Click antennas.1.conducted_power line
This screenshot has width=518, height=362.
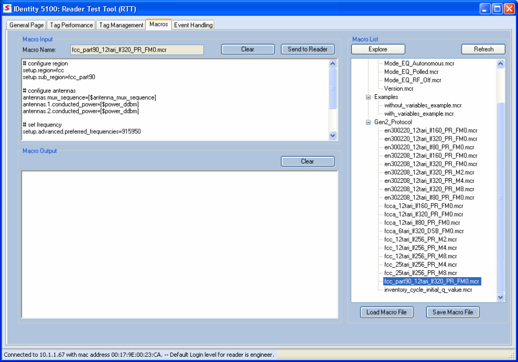coord(81,104)
